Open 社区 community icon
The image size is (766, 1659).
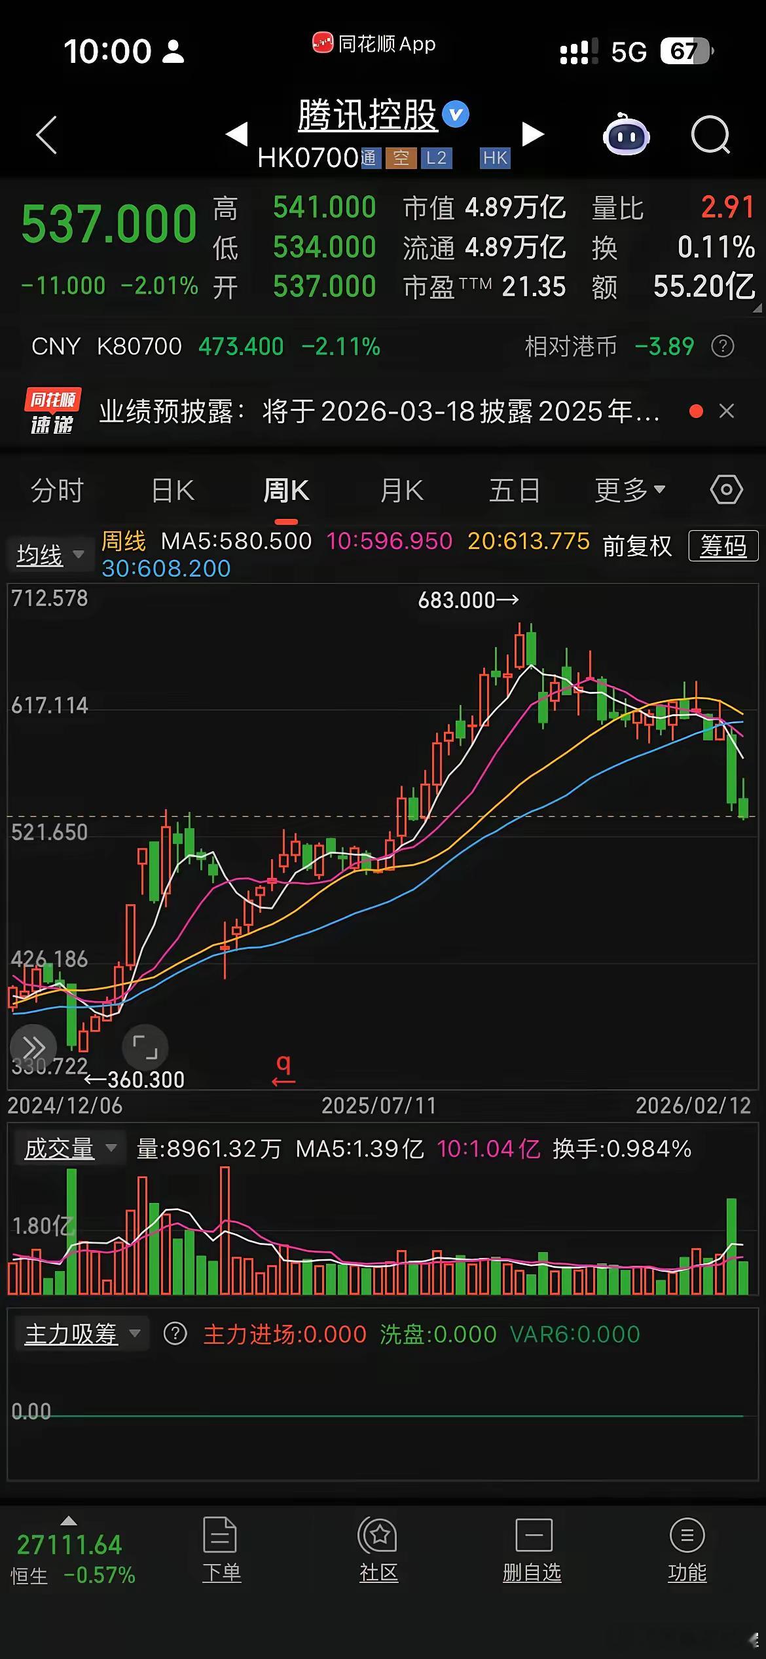pyautogui.click(x=378, y=1549)
